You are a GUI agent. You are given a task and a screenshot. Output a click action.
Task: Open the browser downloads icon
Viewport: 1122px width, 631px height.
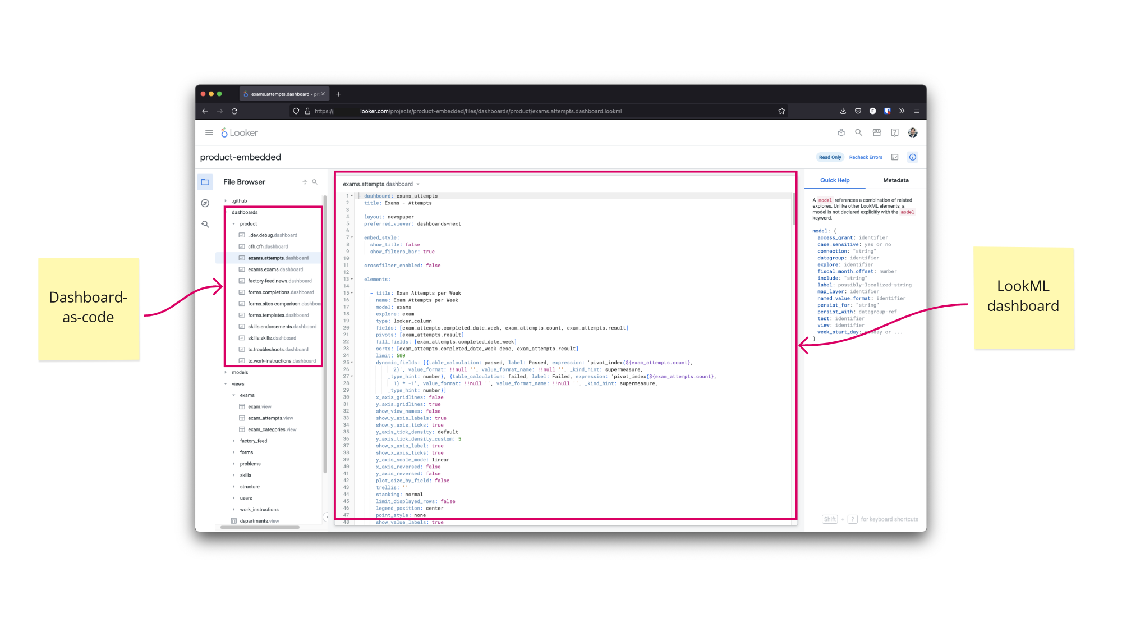pyautogui.click(x=843, y=111)
